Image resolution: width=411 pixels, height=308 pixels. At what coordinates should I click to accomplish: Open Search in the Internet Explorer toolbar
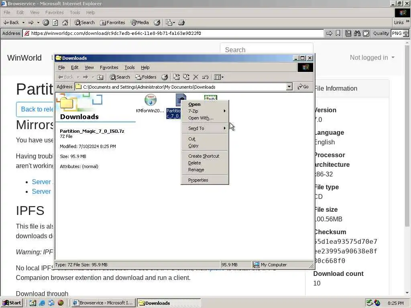coord(84,22)
